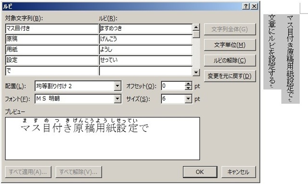Click the 対象文字列(B) label
This screenshot has height=184, width=308.
tap(24, 18)
